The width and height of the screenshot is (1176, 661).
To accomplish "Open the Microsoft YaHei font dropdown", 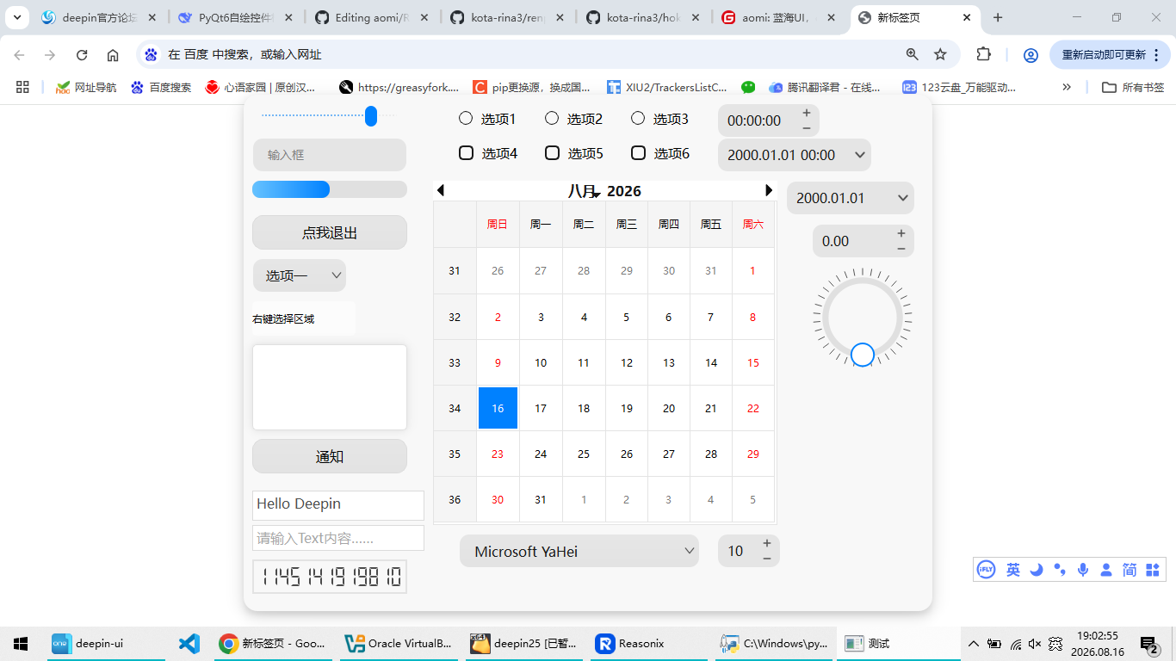I will pyautogui.click(x=579, y=551).
